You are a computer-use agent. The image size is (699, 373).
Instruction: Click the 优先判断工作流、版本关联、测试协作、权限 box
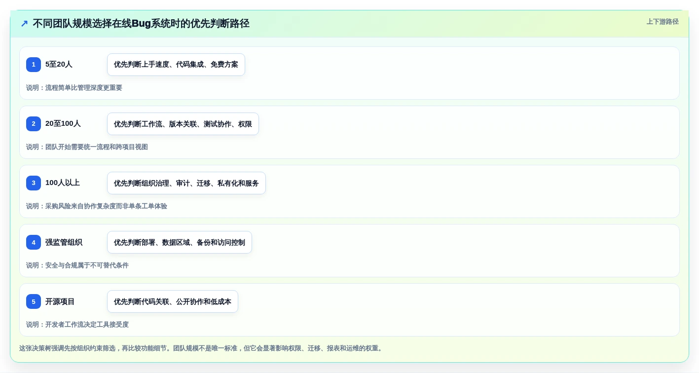183,124
